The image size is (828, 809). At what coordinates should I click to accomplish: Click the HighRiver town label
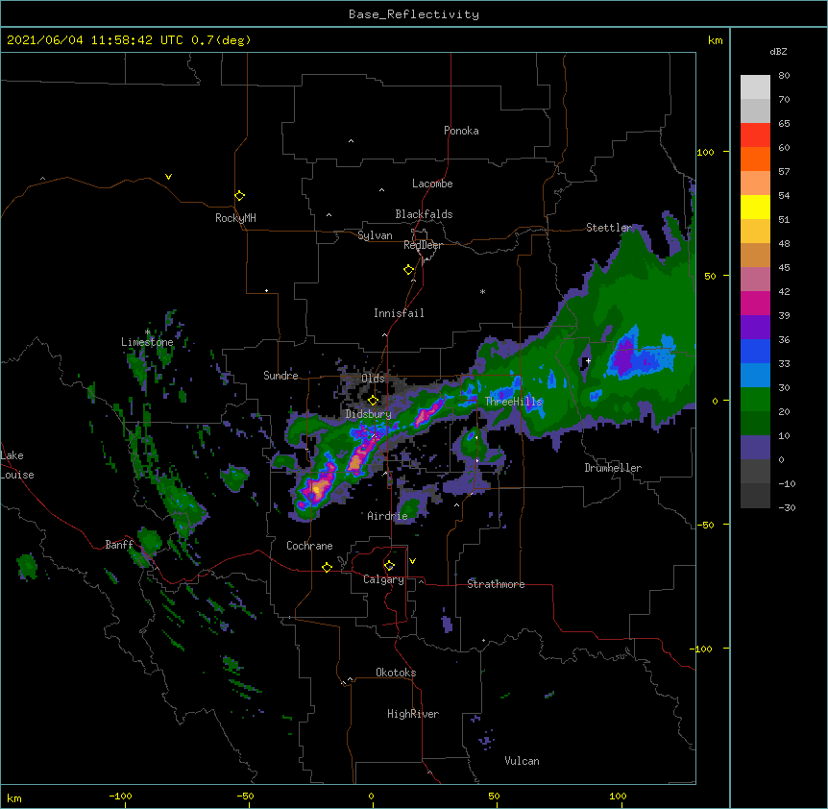413,714
